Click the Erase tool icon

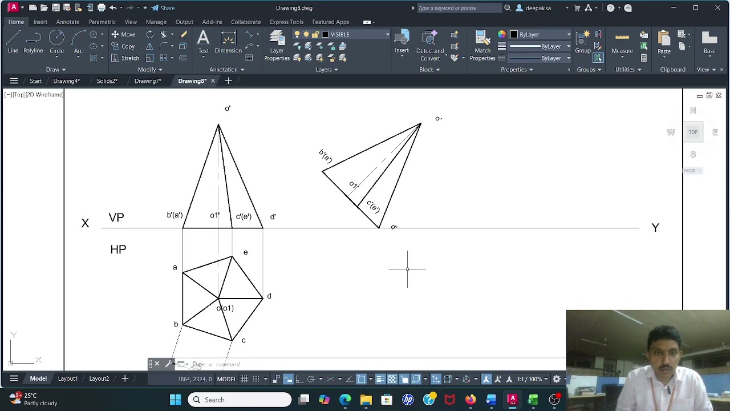[183, 34]
